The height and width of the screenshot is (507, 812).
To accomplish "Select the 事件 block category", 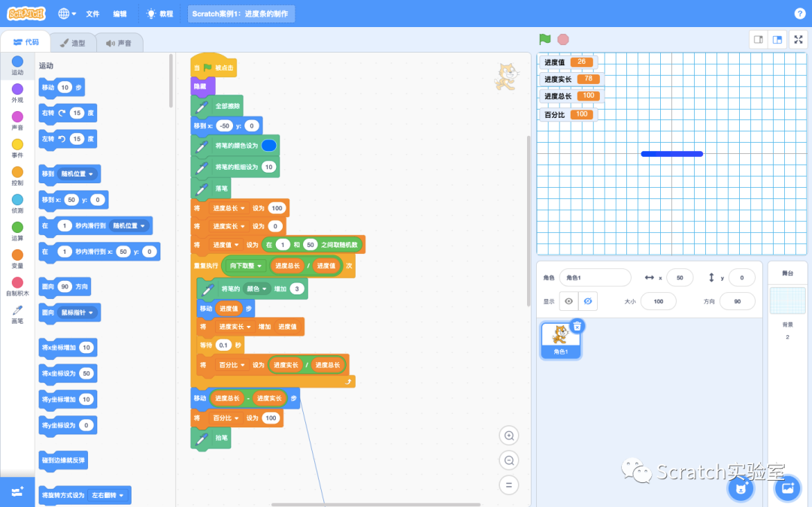I will pyautogui.click(x=17, y=149).
